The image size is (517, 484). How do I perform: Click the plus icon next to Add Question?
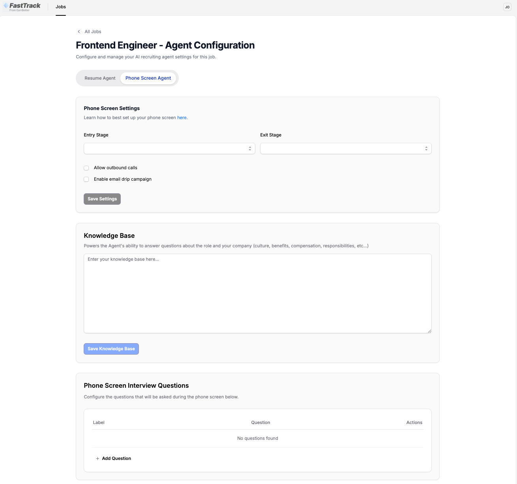pos(97,458)
